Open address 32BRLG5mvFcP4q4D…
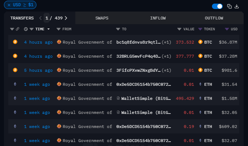This screenshot has width=248, height=146. tap(138, 56)
